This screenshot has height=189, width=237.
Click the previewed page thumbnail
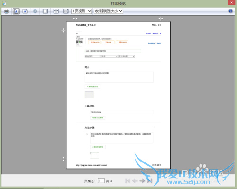pos(118,95)
